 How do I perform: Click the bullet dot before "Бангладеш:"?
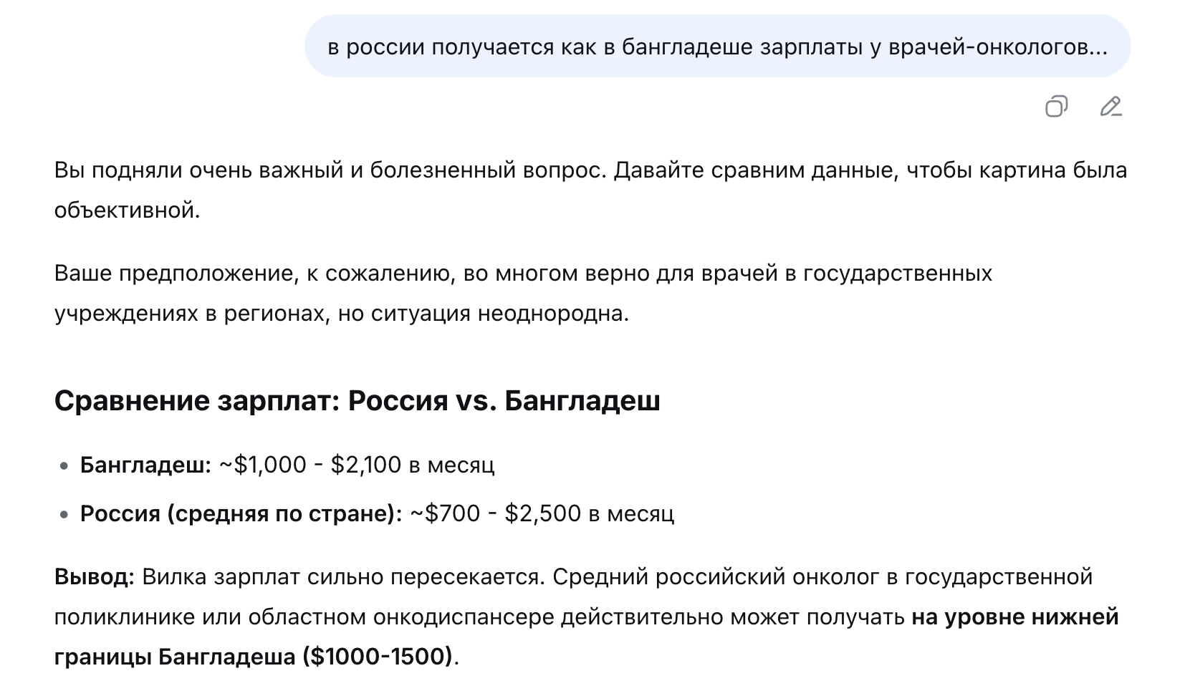coord(64,466)
